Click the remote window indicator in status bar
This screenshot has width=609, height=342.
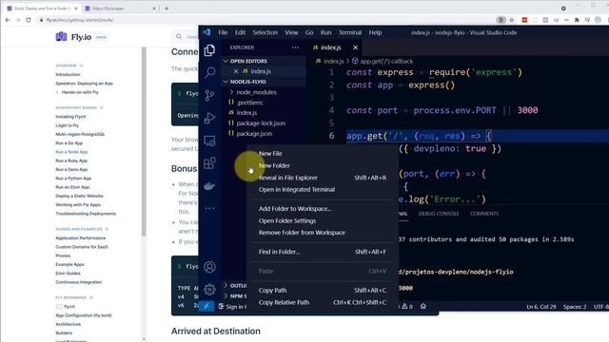pos(206,306)
